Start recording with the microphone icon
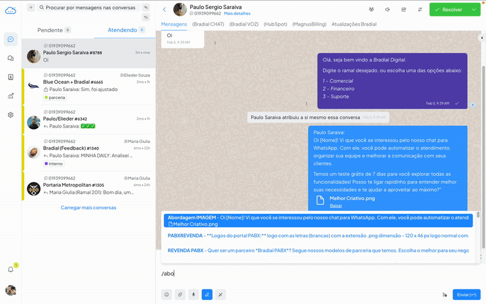Viewport: 486px width, 304px height. pyautogui.click(x=194, y=294)
